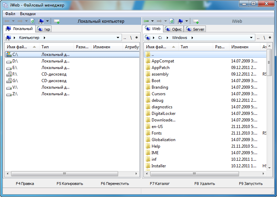Open the left path bar dropdown
Viewport: 277px width, 197px height.
coord(118,38)
